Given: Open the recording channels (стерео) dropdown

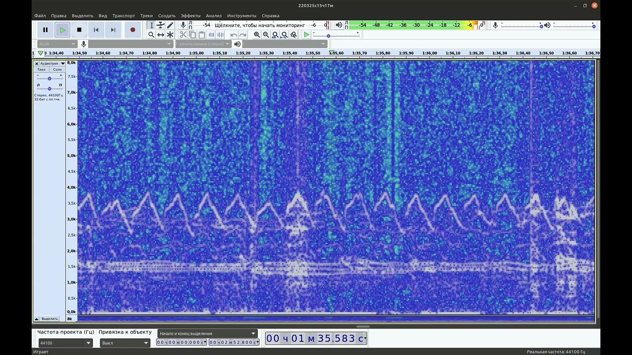Looking at the screenshot, I should click(203, 44).
